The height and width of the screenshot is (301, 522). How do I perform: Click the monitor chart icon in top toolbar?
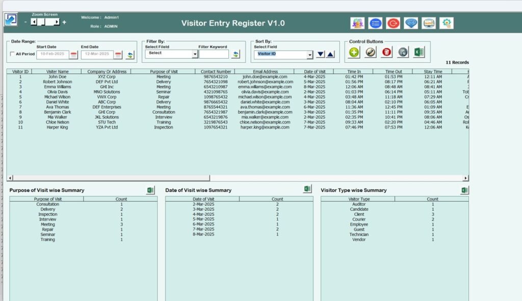click(x=429, y=22)
